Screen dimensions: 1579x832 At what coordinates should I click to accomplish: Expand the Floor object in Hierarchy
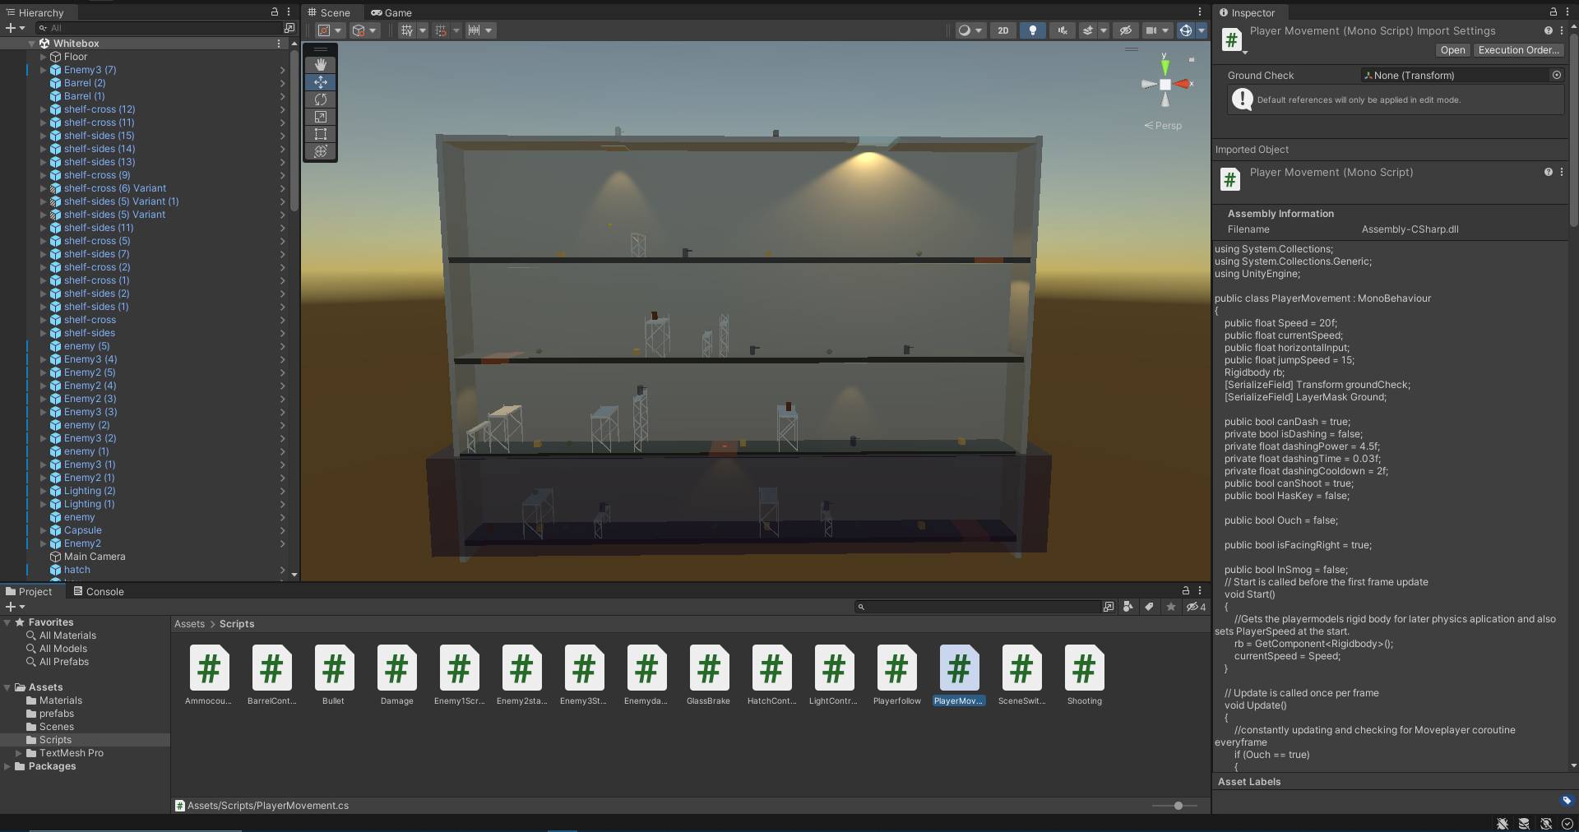(44, 57)
